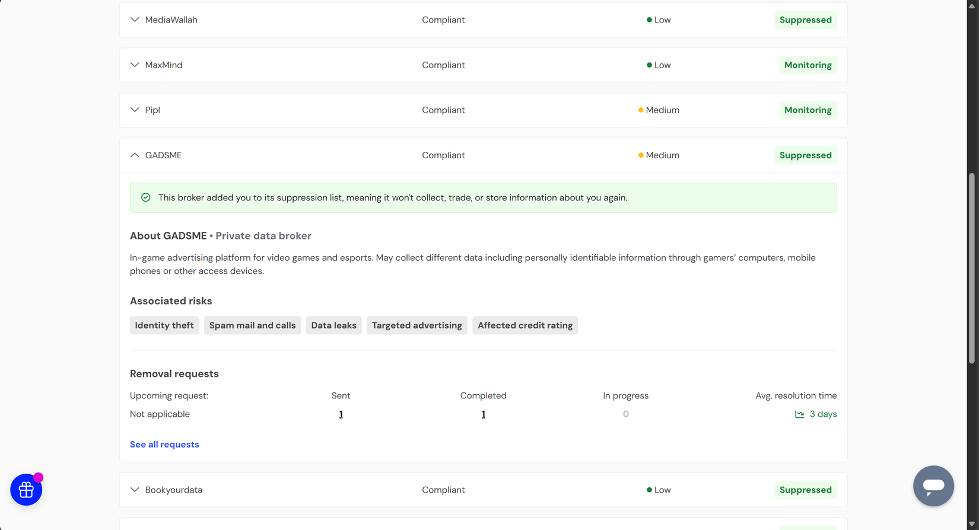
Task: Expand the Bookyourdata broker row
Action: (x=135, y=490)
